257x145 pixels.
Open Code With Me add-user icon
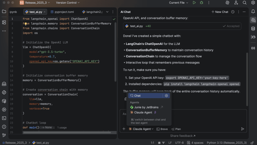pyautogui.click(x=236, y=3)
